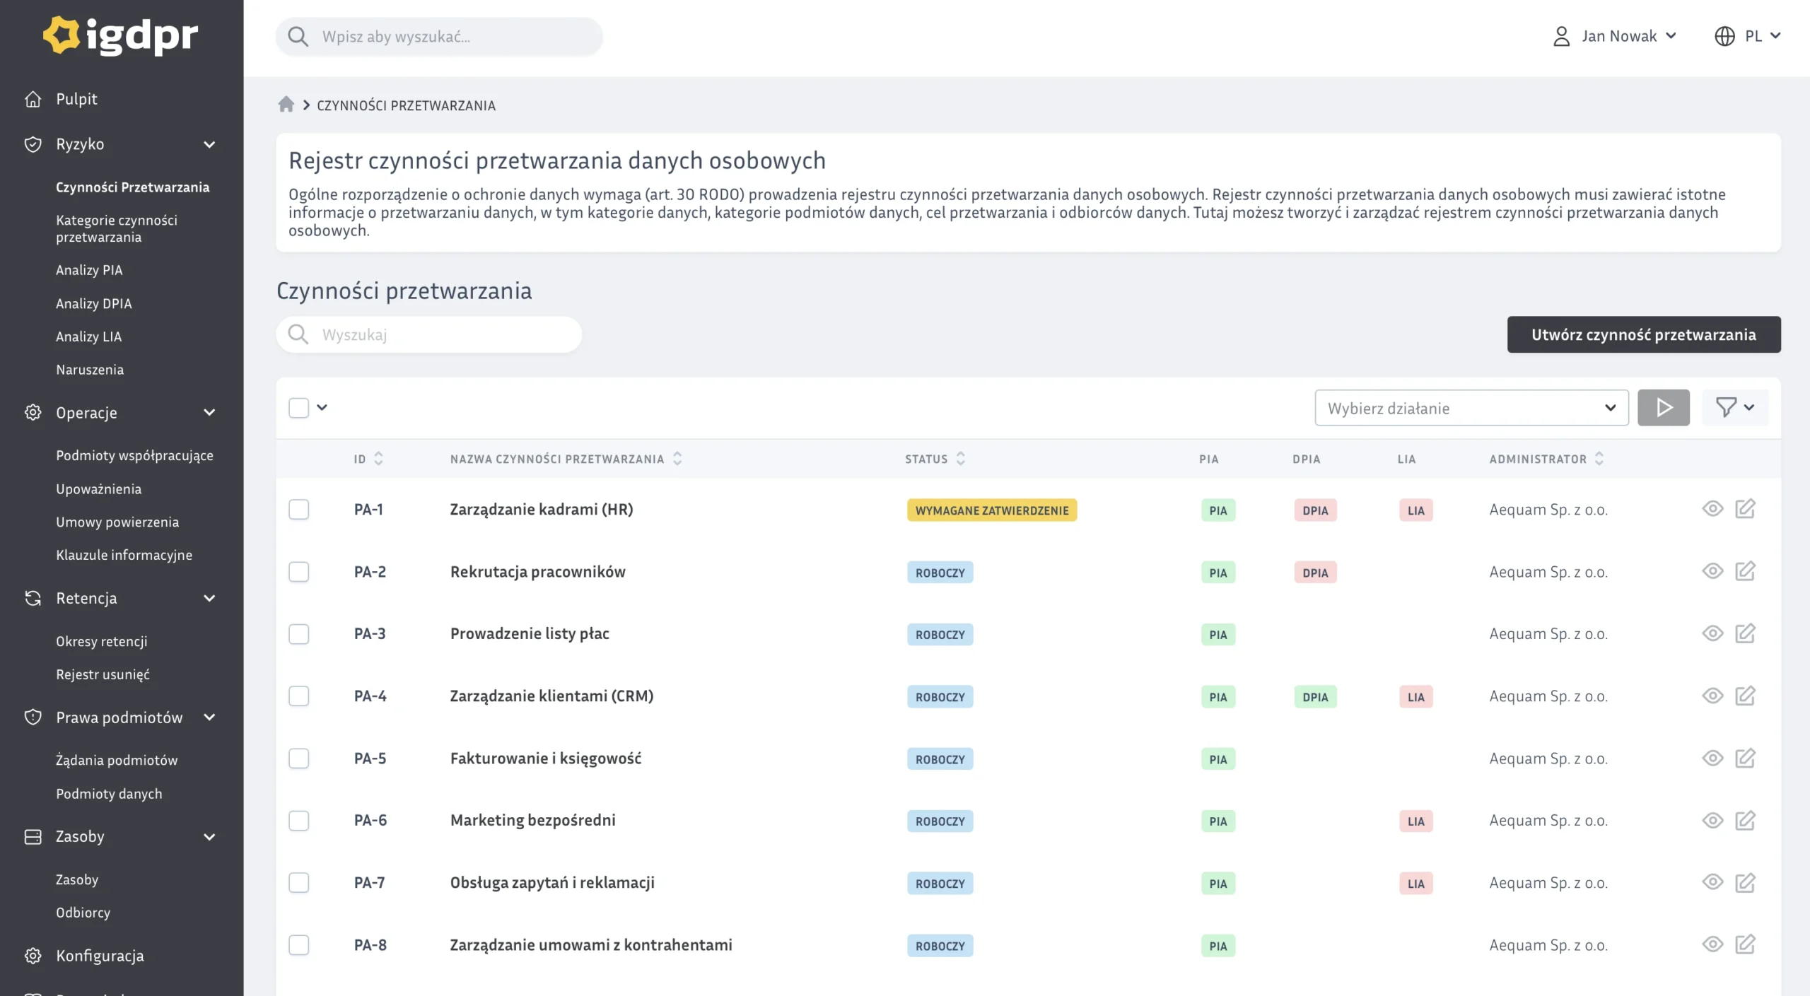Click the igdpr logo

coord(121,35)
